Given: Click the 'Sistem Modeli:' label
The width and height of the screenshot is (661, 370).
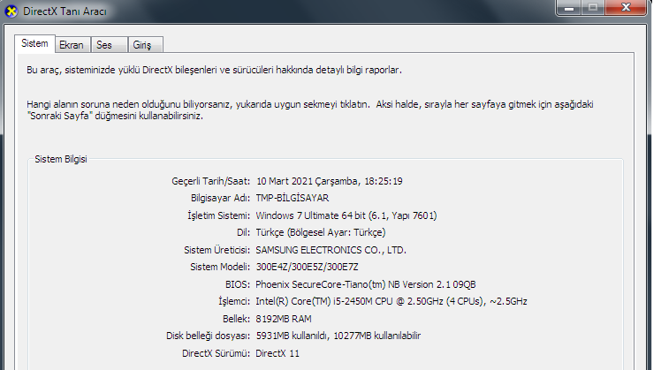Looking at the screenshot, I should tap(220, 268).
